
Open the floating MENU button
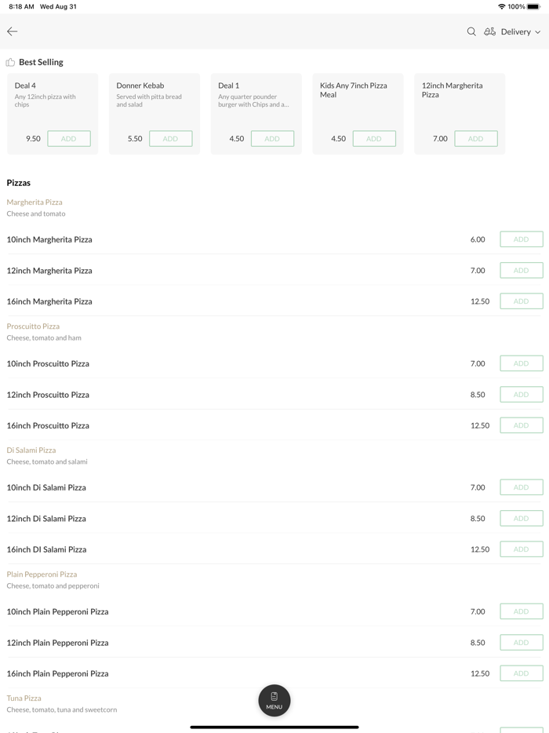coord(274,700)
